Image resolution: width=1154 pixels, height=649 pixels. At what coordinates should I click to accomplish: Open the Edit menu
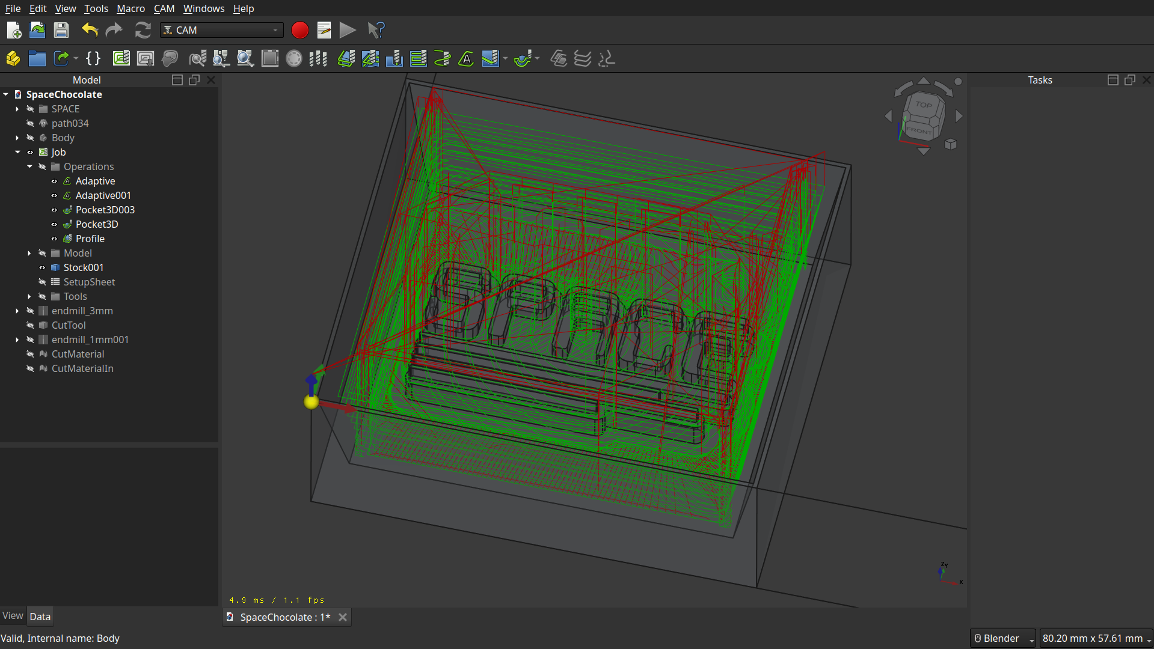point(38,8)
